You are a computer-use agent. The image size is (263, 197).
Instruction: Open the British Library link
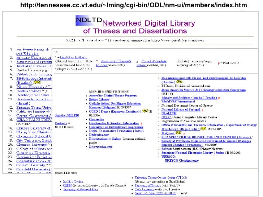point(99,100)
